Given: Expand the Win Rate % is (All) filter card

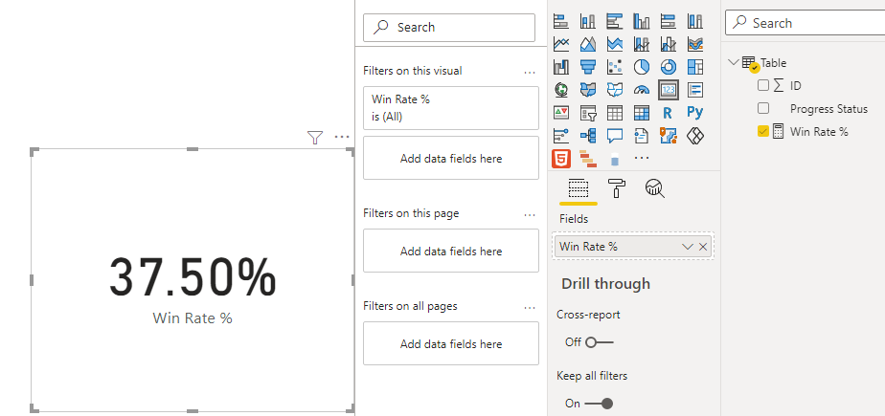Looking at the screenshot, I should click(451, 108).
